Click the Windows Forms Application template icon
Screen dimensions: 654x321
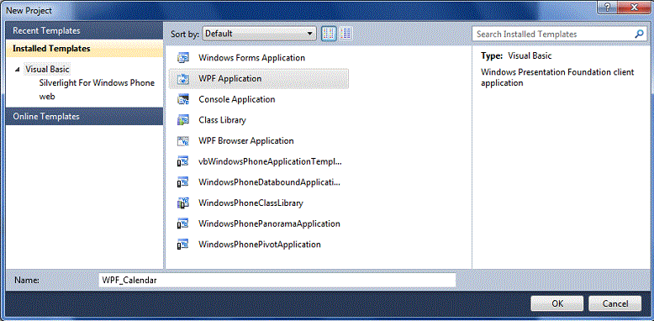coord(183,58)
